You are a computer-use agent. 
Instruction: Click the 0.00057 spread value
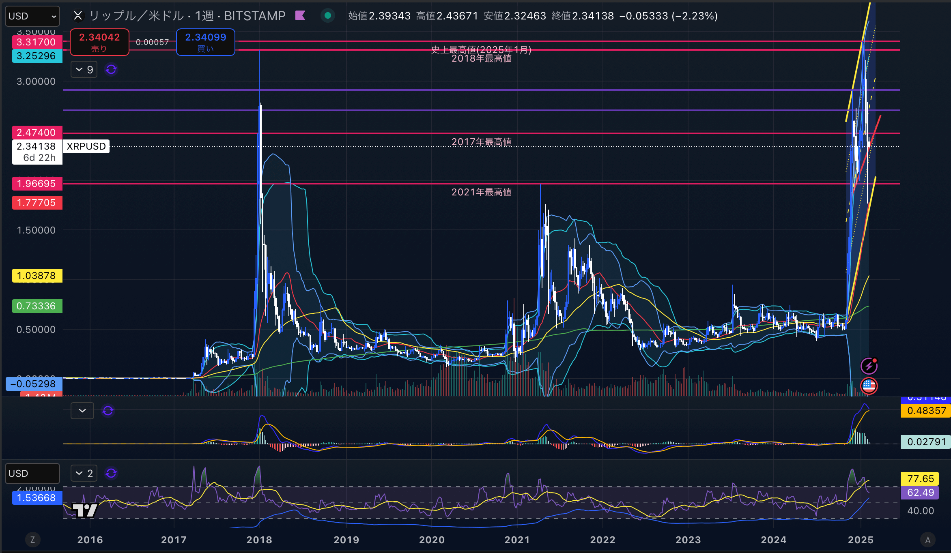coord(152,42)
